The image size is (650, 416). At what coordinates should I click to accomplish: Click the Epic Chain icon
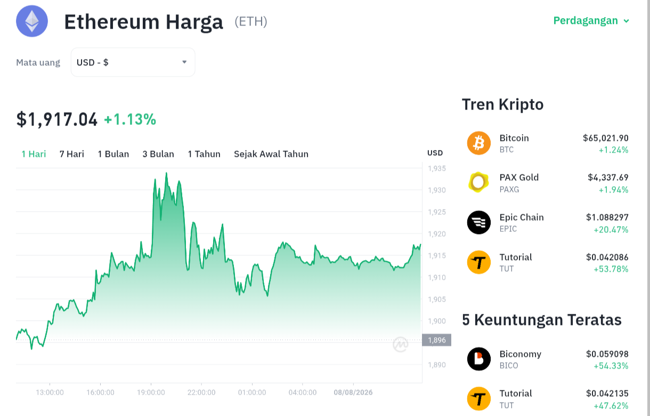pos(478,222)
